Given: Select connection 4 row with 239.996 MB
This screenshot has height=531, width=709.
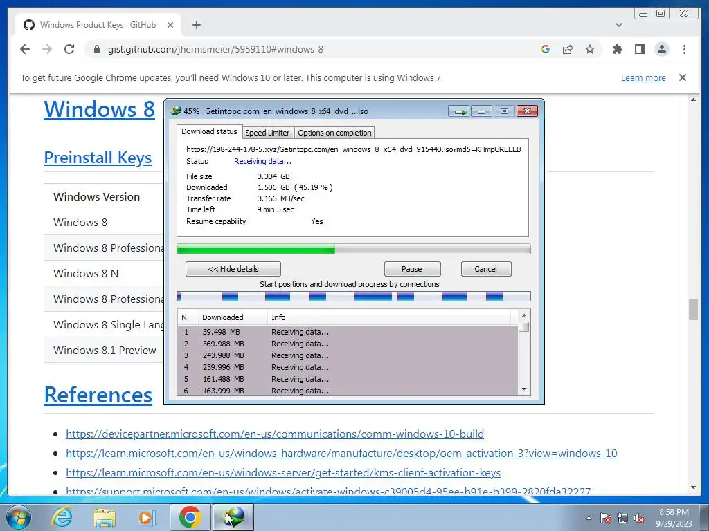Looking at the screenshot, I should pos(348,367).
